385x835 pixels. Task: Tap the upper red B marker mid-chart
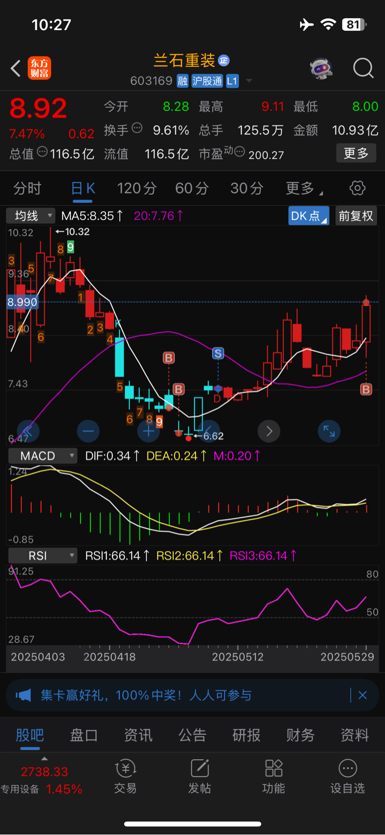point(169,358)
